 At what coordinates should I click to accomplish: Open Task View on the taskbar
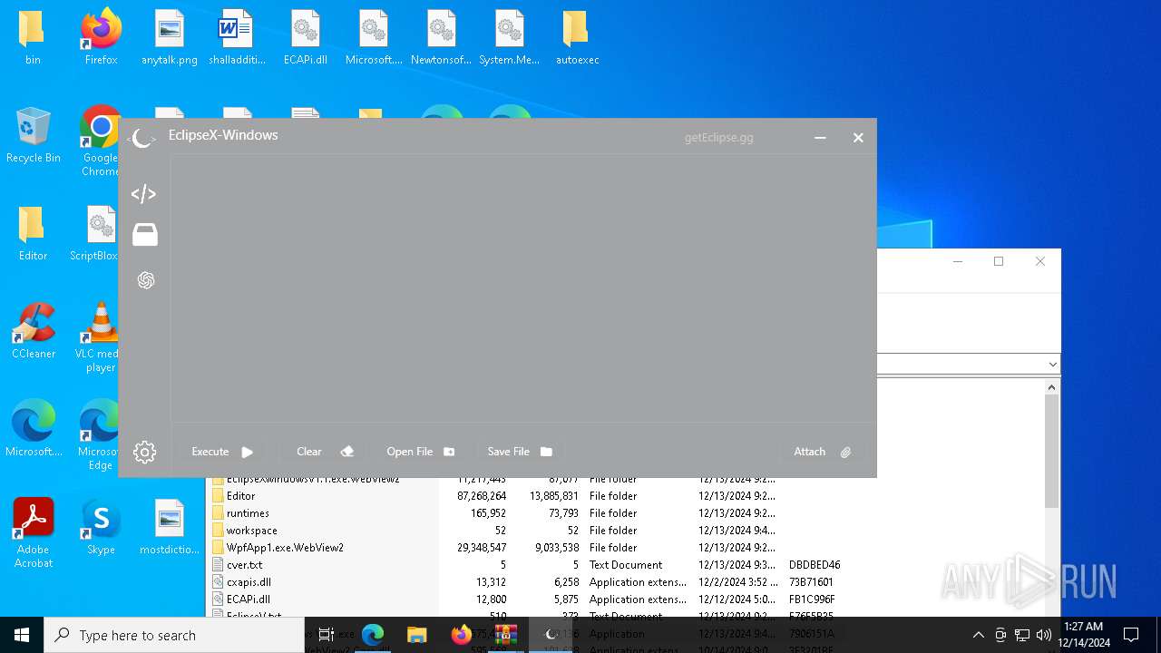(x=327, y=635)
